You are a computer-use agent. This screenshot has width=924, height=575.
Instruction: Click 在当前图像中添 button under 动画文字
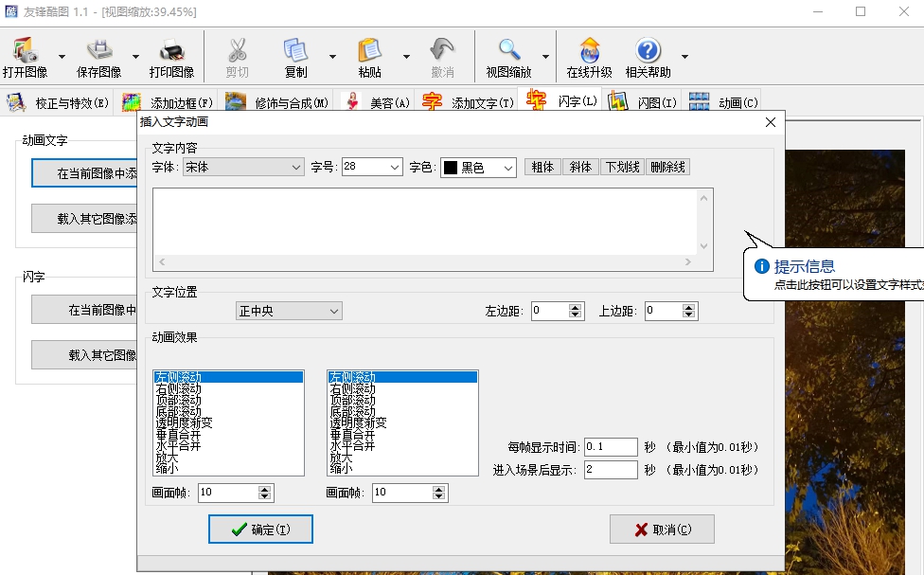[x=85, y=173]
